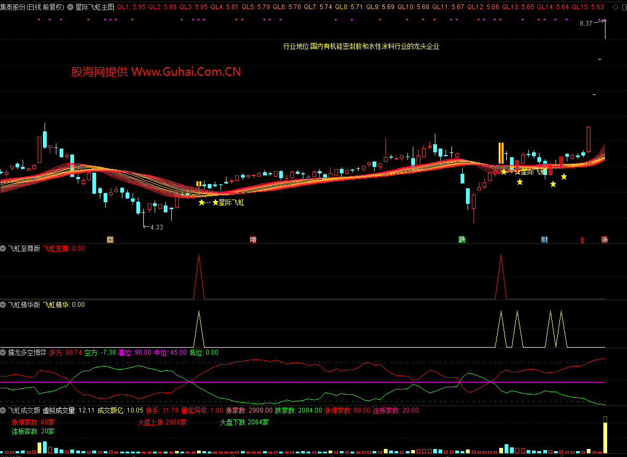Viewport: 627px width, 457px height.
Task: Click the QL10: 5.68 value
Action: pyautogui.click(x=413, y=7)
